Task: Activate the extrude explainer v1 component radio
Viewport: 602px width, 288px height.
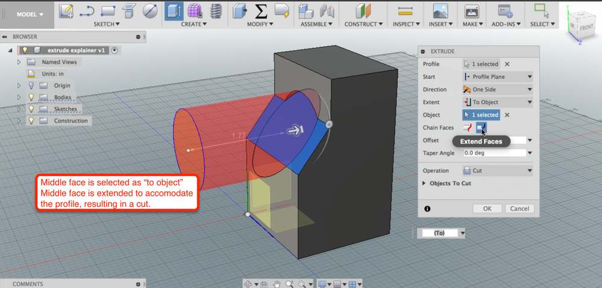Action: [x=116, y=50]
